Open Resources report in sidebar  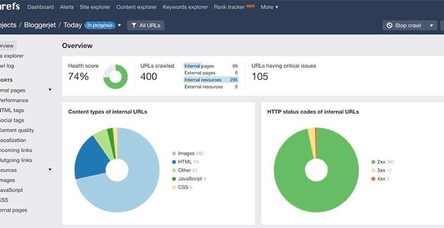point(8,170)
